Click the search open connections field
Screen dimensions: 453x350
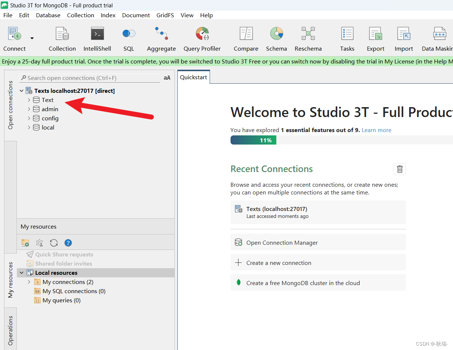point(90,78)
